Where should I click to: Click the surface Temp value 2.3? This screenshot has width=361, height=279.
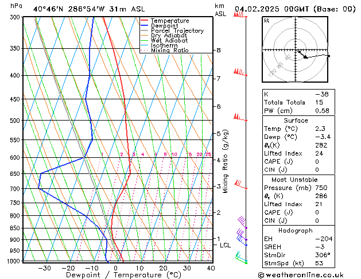click(320, 129)
